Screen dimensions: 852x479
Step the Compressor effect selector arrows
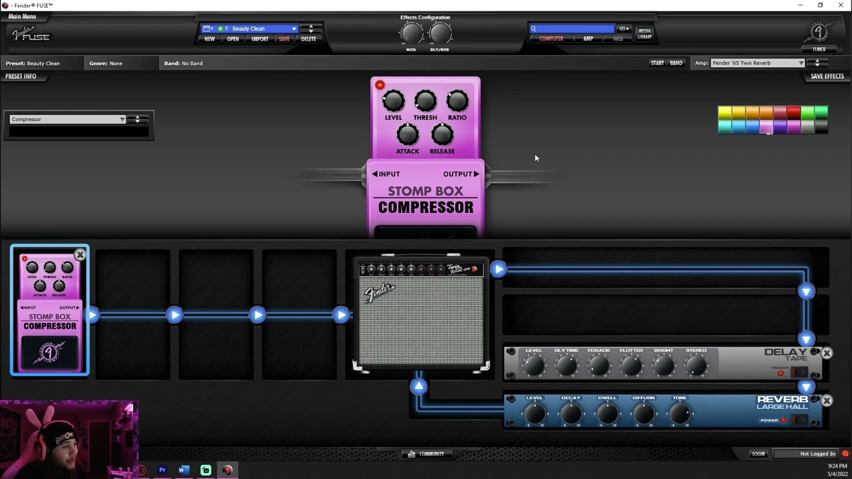[x=138, y=119]
